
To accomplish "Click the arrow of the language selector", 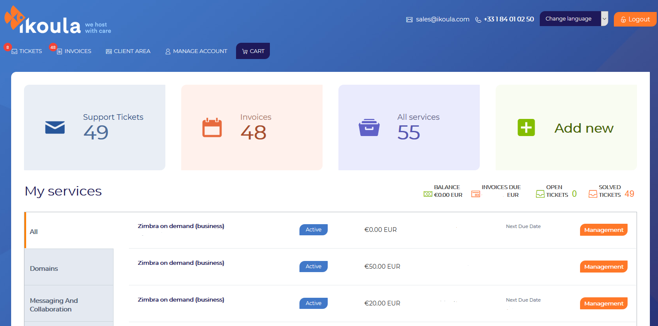I will 604,19.
